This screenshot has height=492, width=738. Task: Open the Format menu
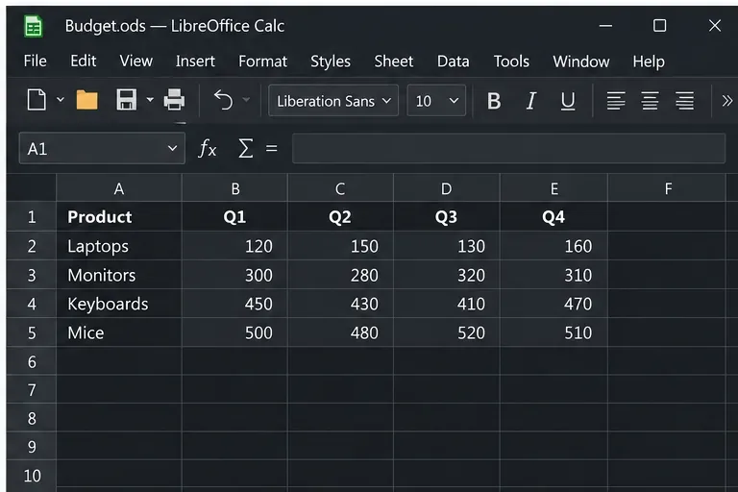[x=262, y=61]
